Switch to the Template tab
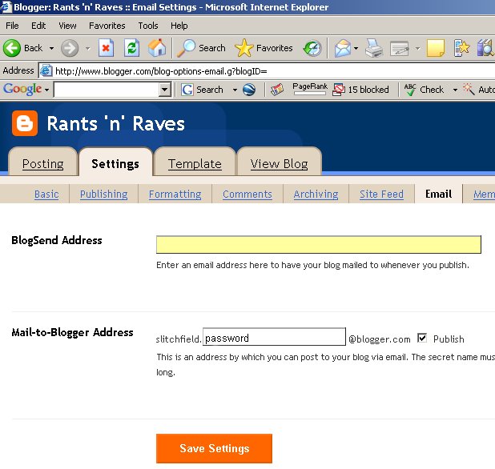 point(195,163)
